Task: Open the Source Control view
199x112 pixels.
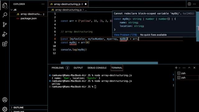Action: point(5,25)
